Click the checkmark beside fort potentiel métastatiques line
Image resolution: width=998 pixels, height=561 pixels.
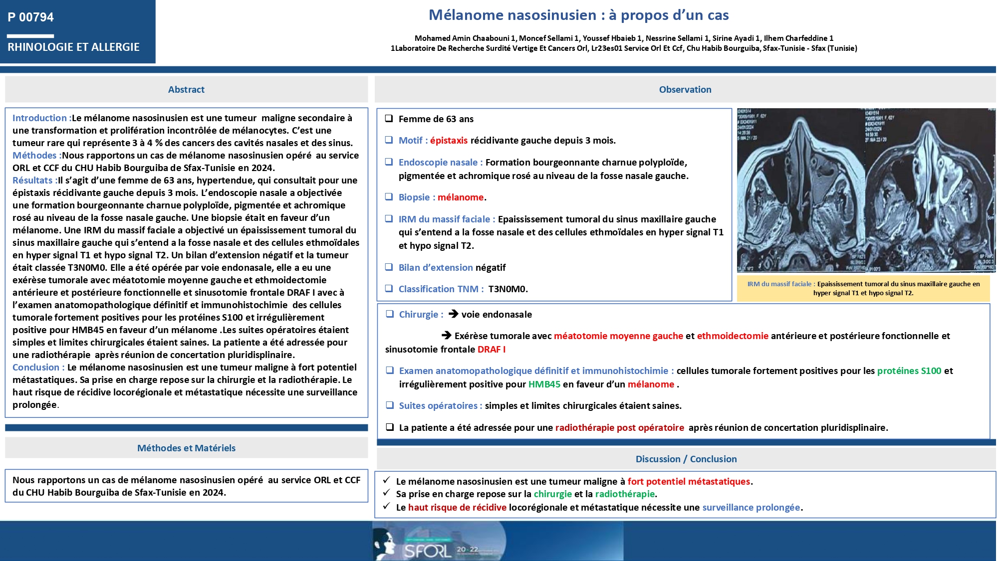tap(386, 481)
